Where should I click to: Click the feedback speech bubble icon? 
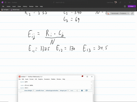[86, 90]
